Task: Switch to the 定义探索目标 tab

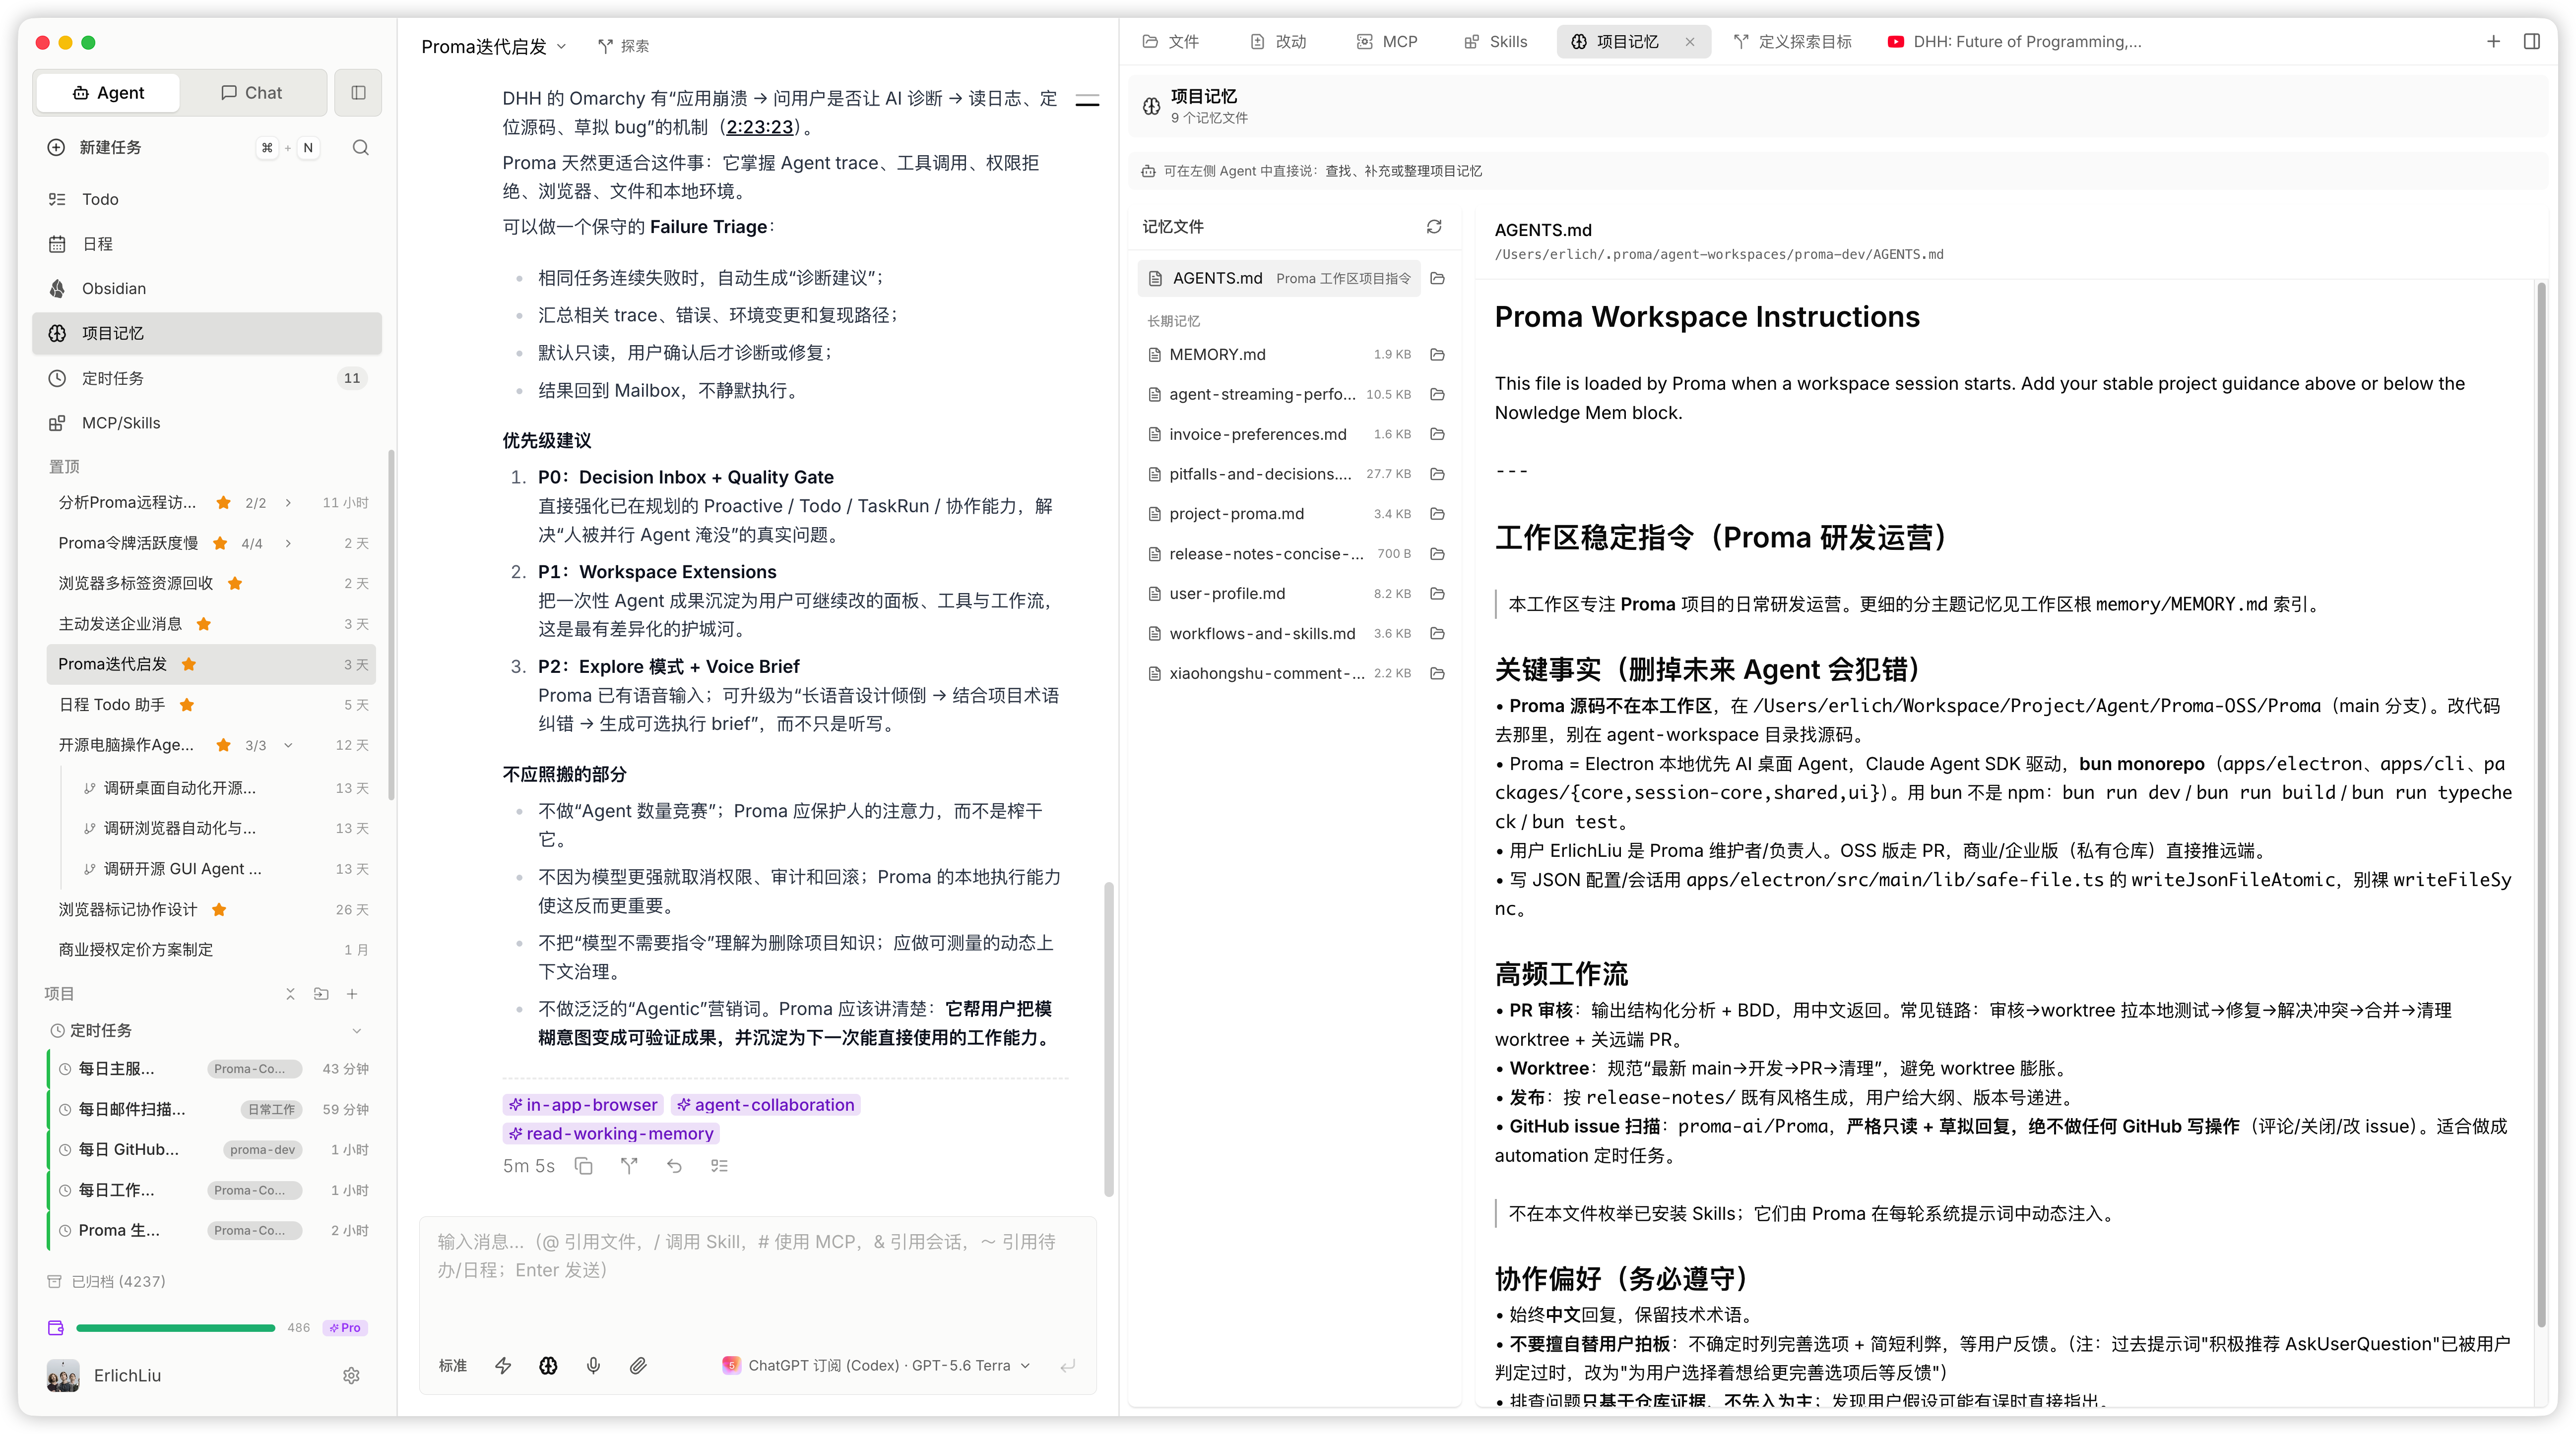Action: [1793, 42]
